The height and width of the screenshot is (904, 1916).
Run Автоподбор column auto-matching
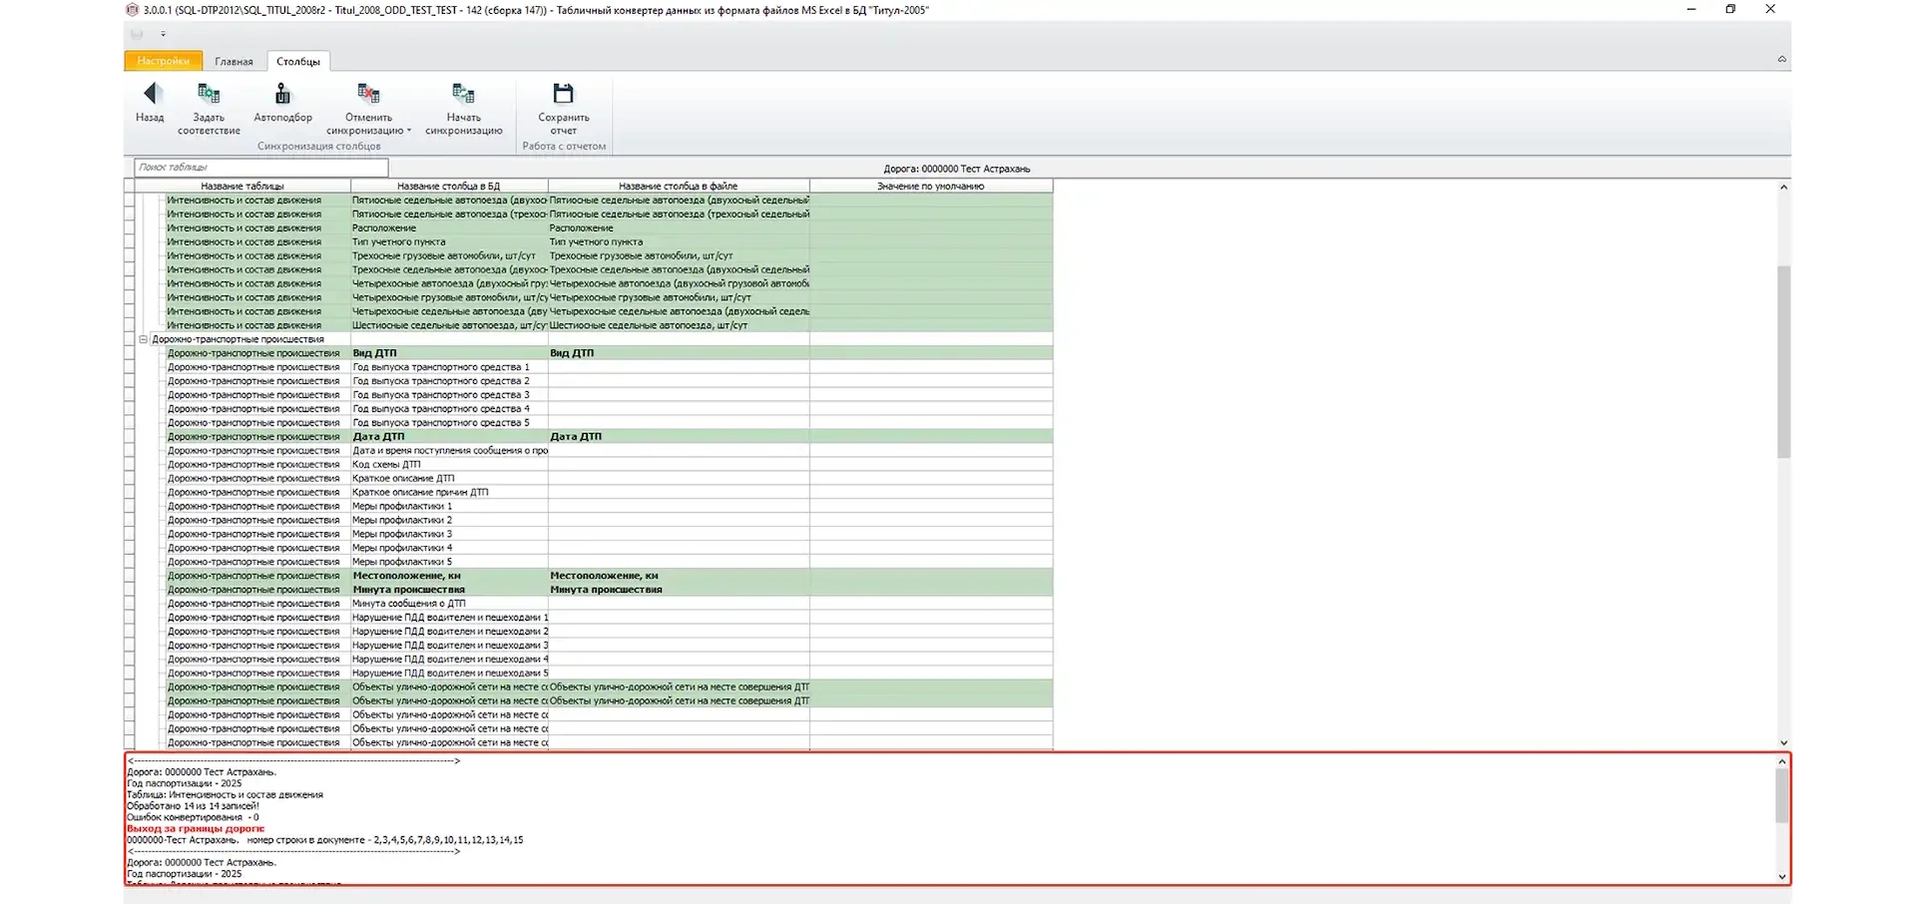282,95
